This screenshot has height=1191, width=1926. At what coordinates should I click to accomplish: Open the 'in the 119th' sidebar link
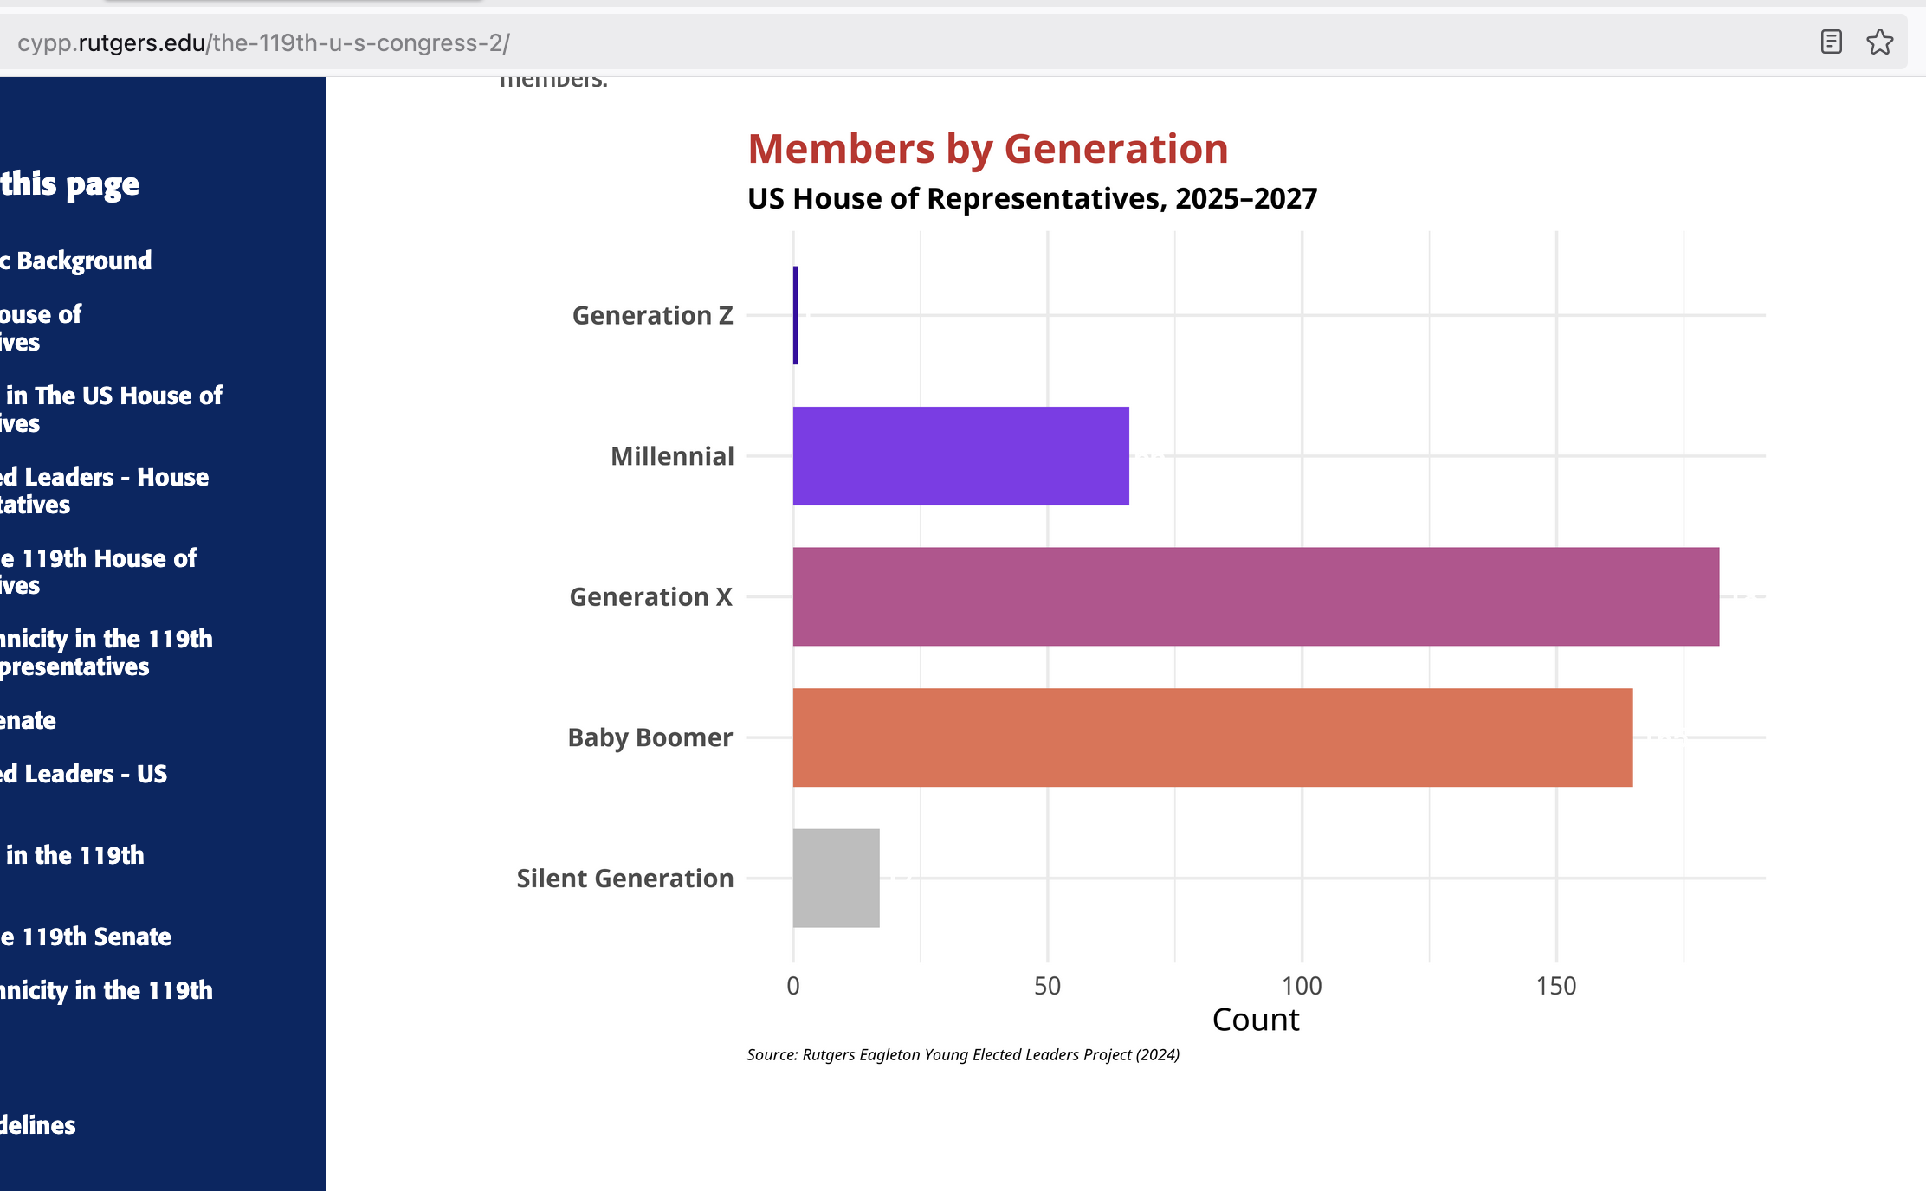pos(74,855)
